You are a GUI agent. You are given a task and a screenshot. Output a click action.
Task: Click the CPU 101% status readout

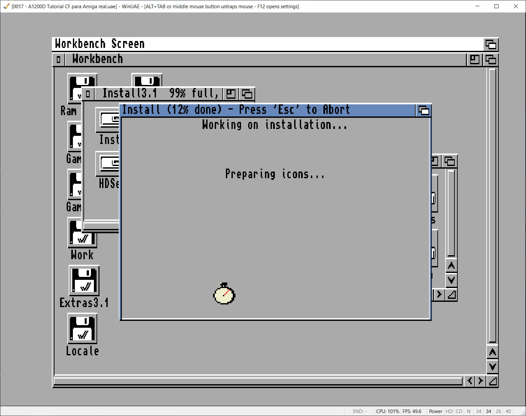[x=387, y=411]
